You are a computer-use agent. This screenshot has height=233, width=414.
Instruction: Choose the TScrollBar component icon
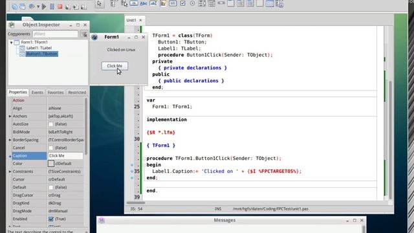point(221,3)
